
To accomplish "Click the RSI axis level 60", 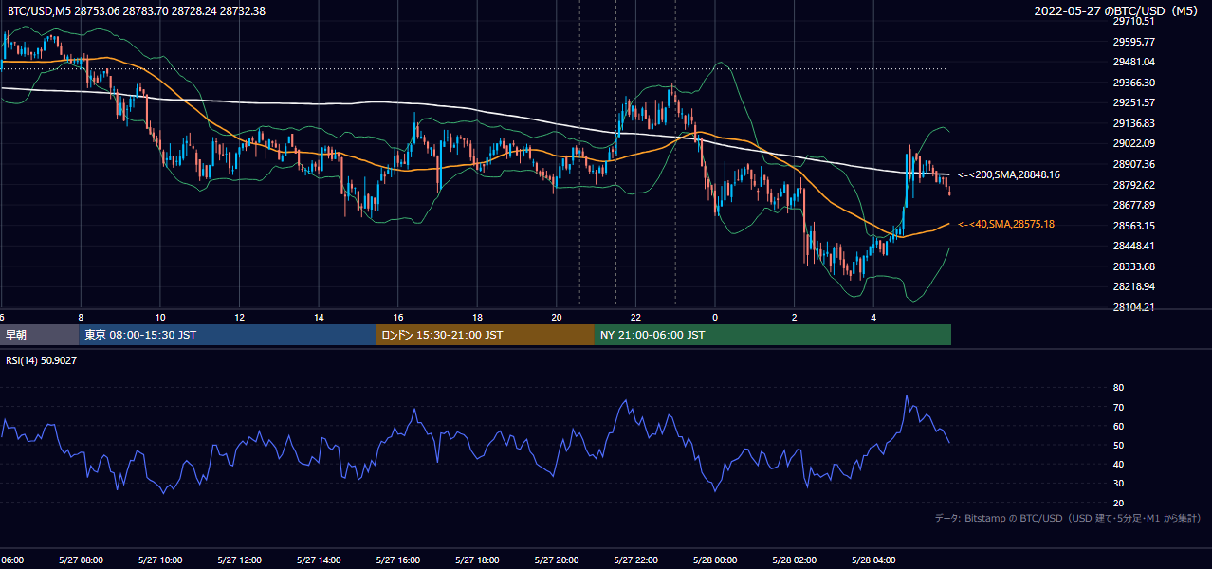I will [1118, 426].
